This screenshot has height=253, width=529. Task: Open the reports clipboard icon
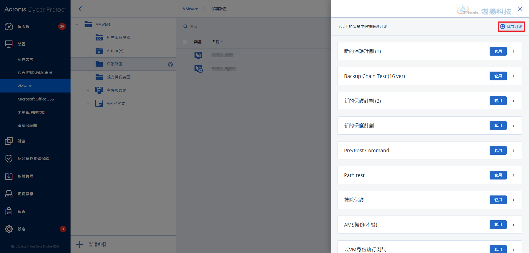[9, 211]
